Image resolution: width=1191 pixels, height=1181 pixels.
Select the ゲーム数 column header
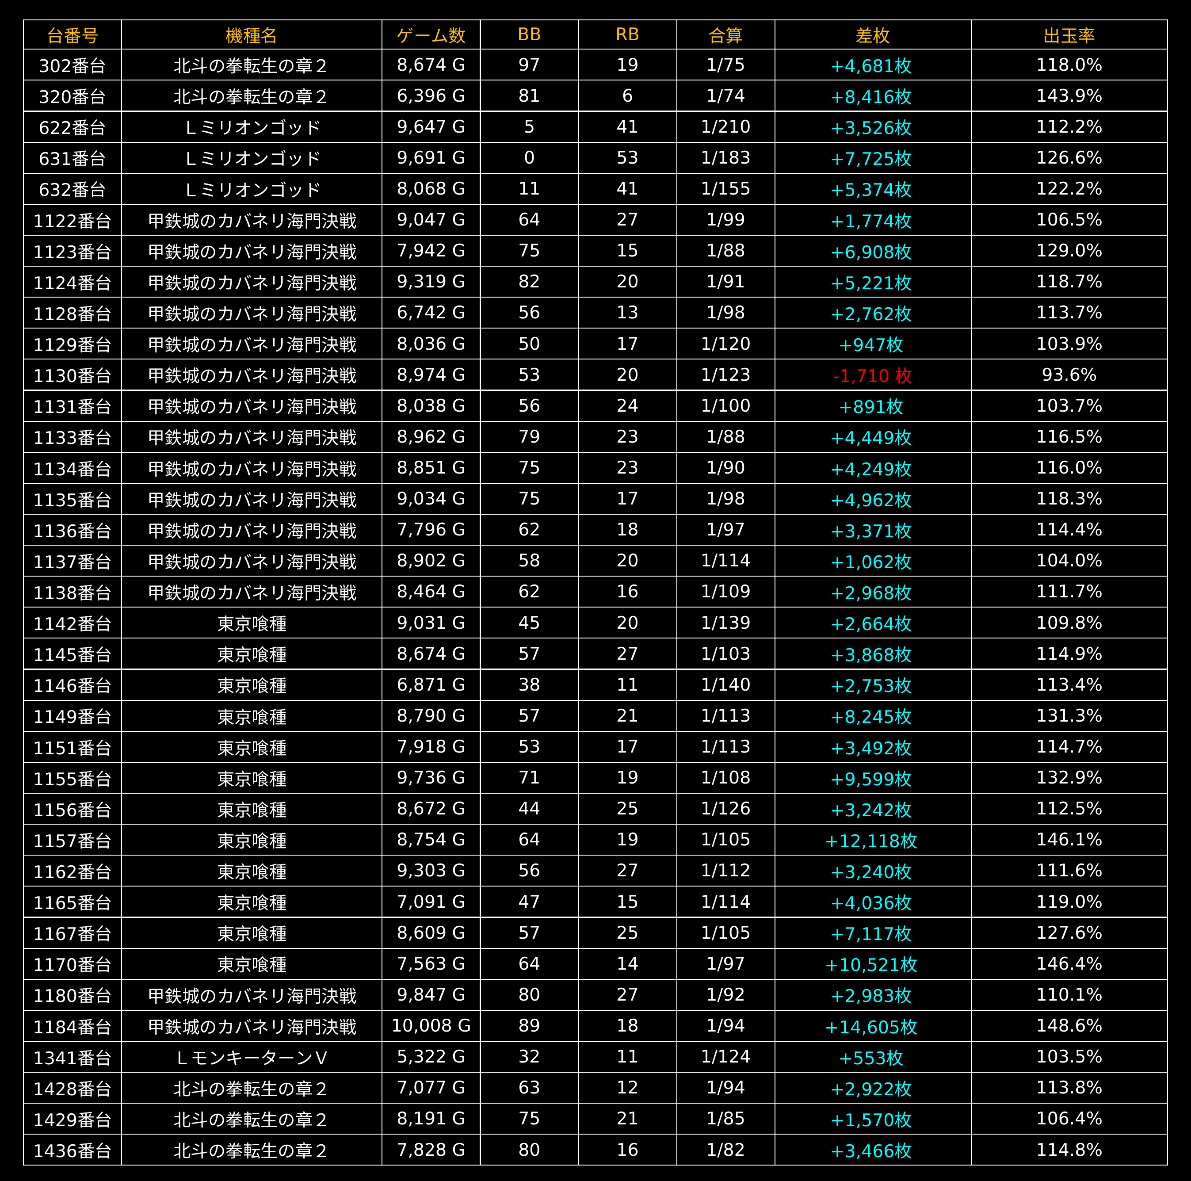click(431, 35)
